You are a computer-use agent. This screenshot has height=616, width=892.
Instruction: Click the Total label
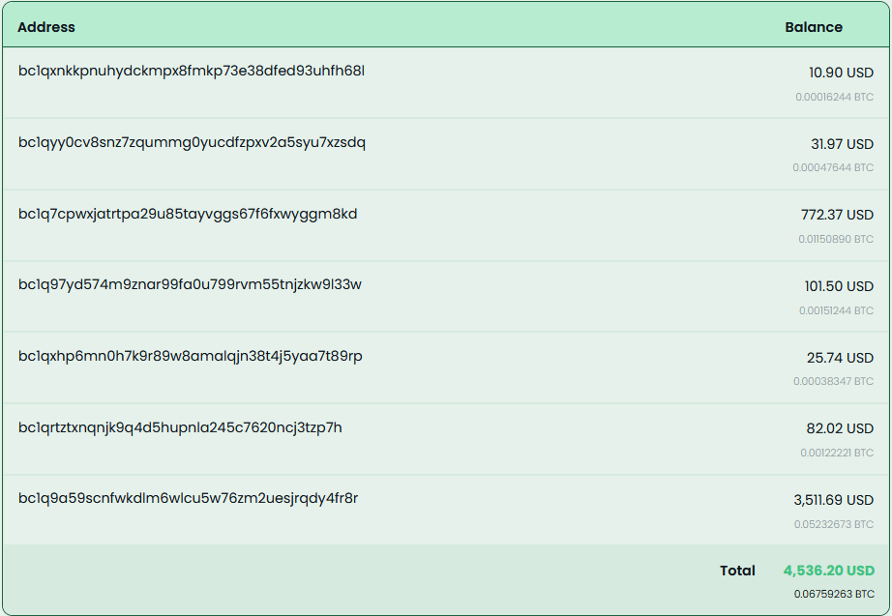coord(738,571)
